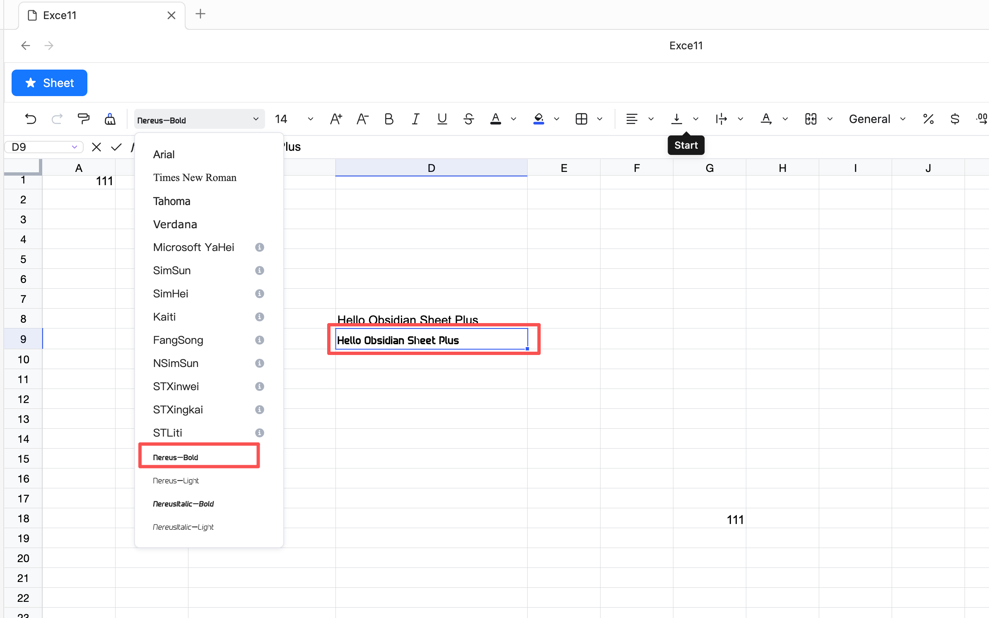Click the strikethrough icon
Image resolution: width=989 pixels, height=618 pixels.
click(x=468, y=119)
